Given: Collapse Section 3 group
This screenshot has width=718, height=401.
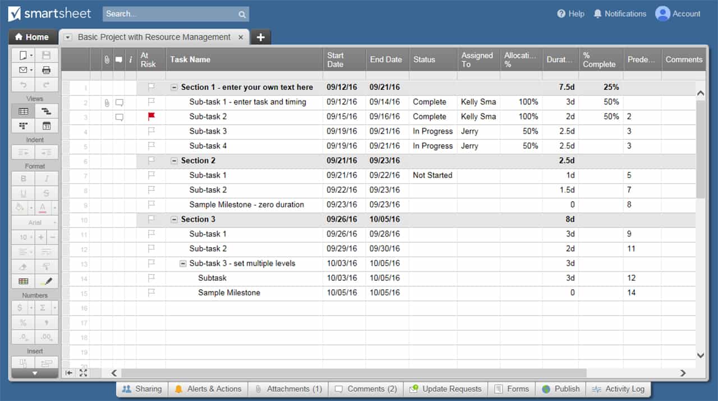Looking at the screenshot, I should pos(174,220).
